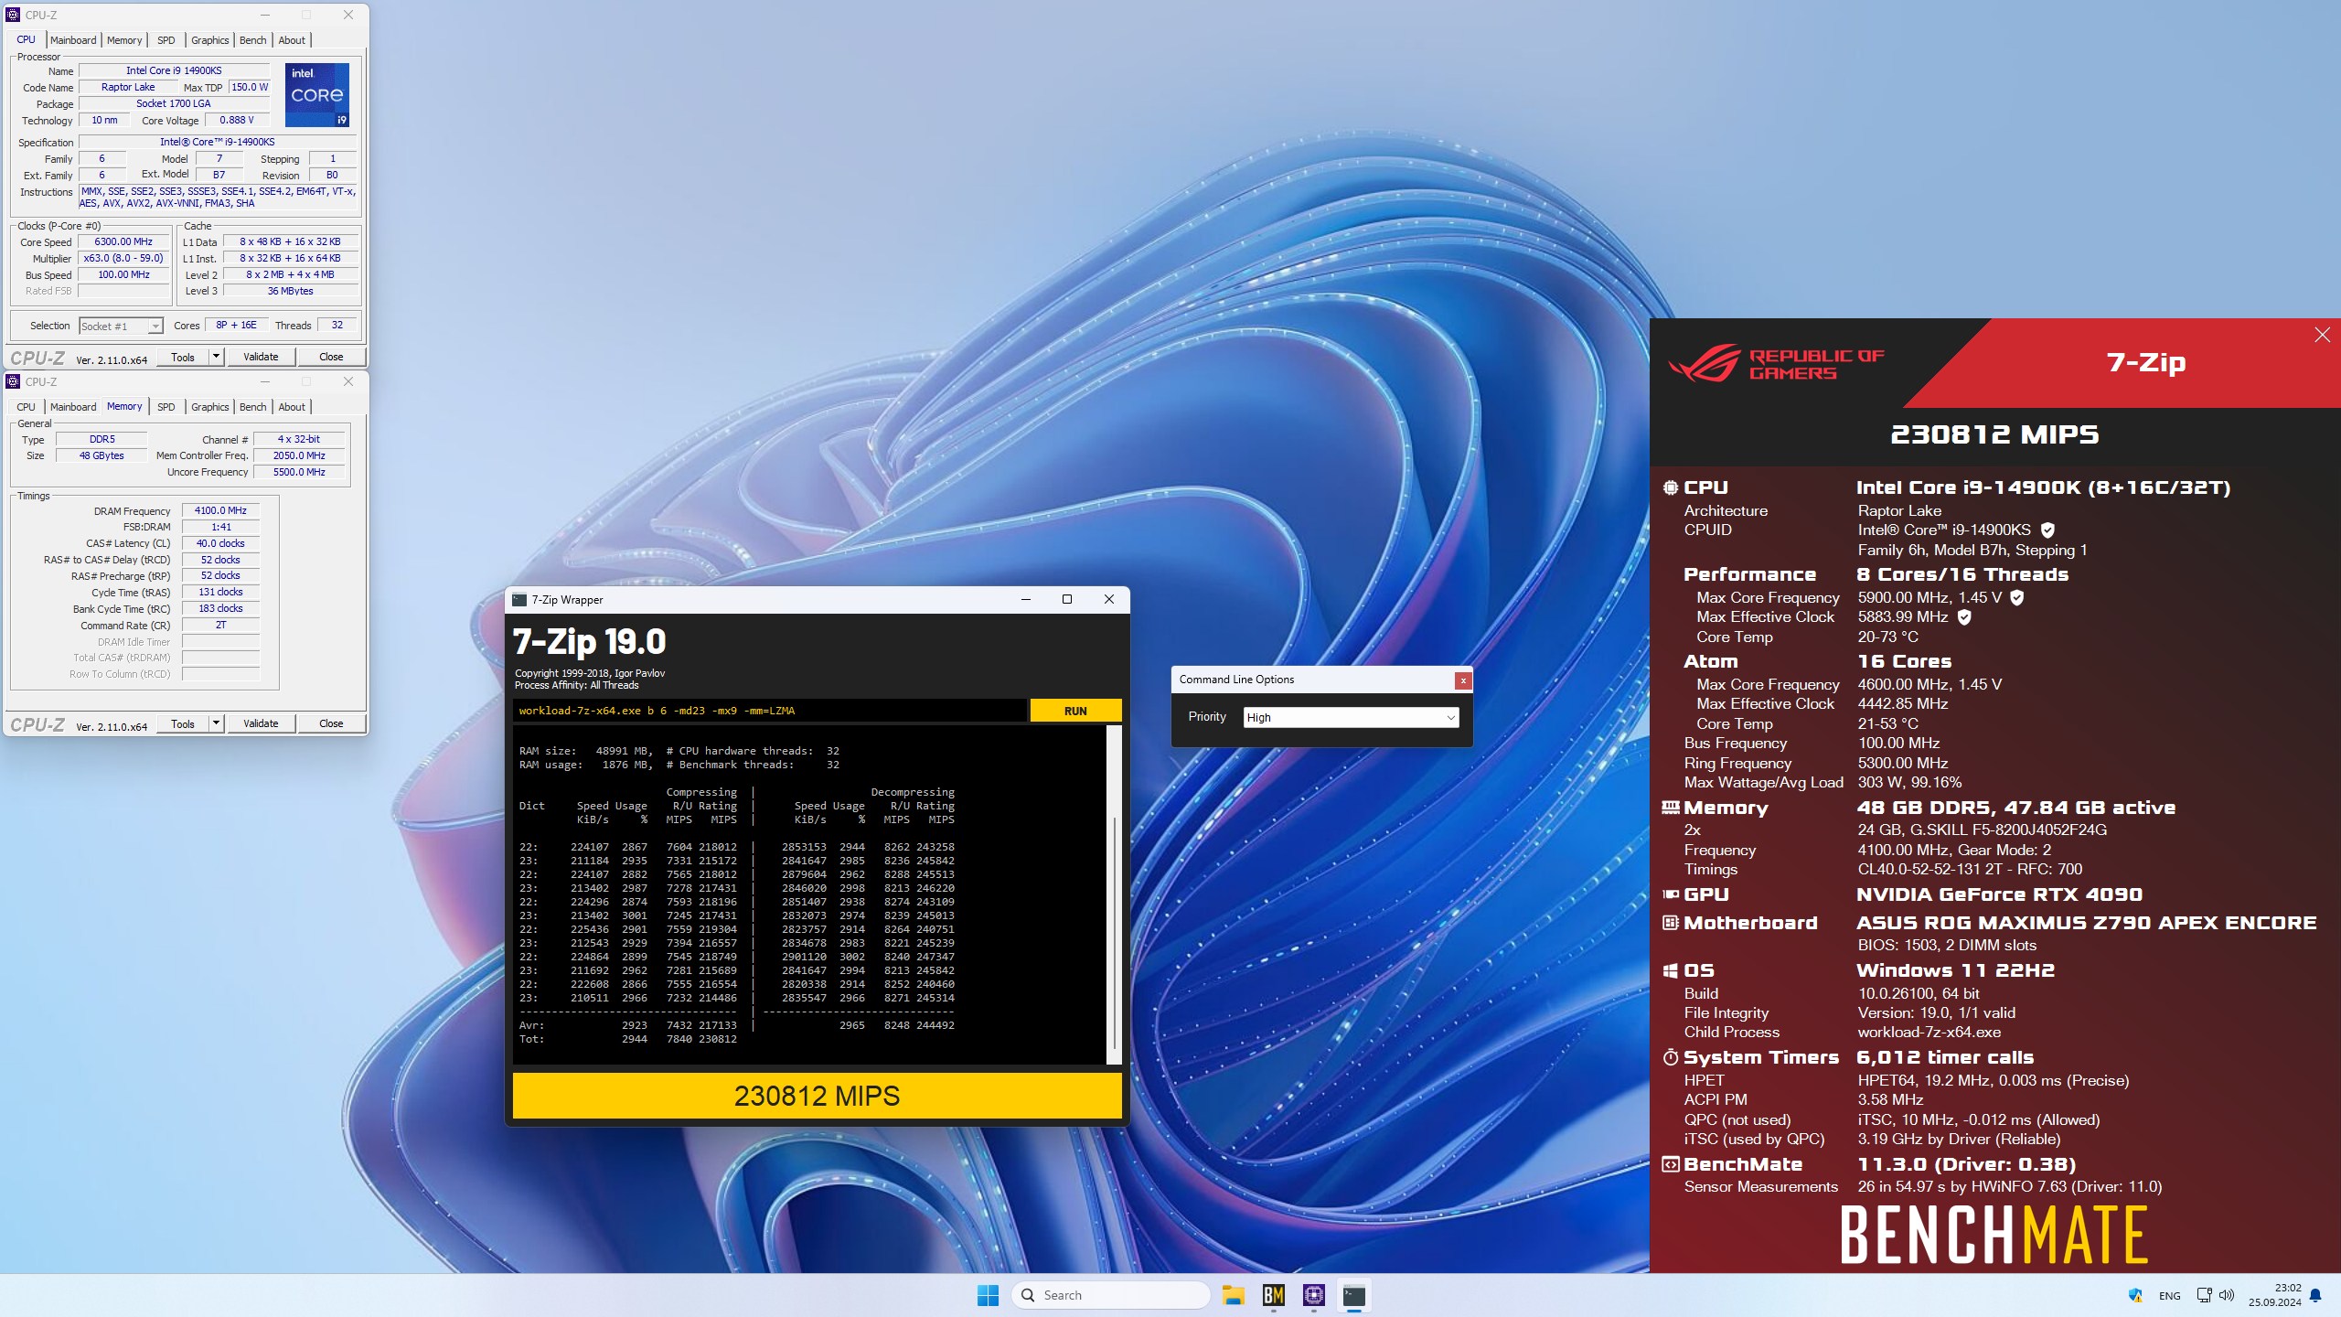Close the BenchMate result panel with X
The image size is (2341, 1317).
point(2322,335)
